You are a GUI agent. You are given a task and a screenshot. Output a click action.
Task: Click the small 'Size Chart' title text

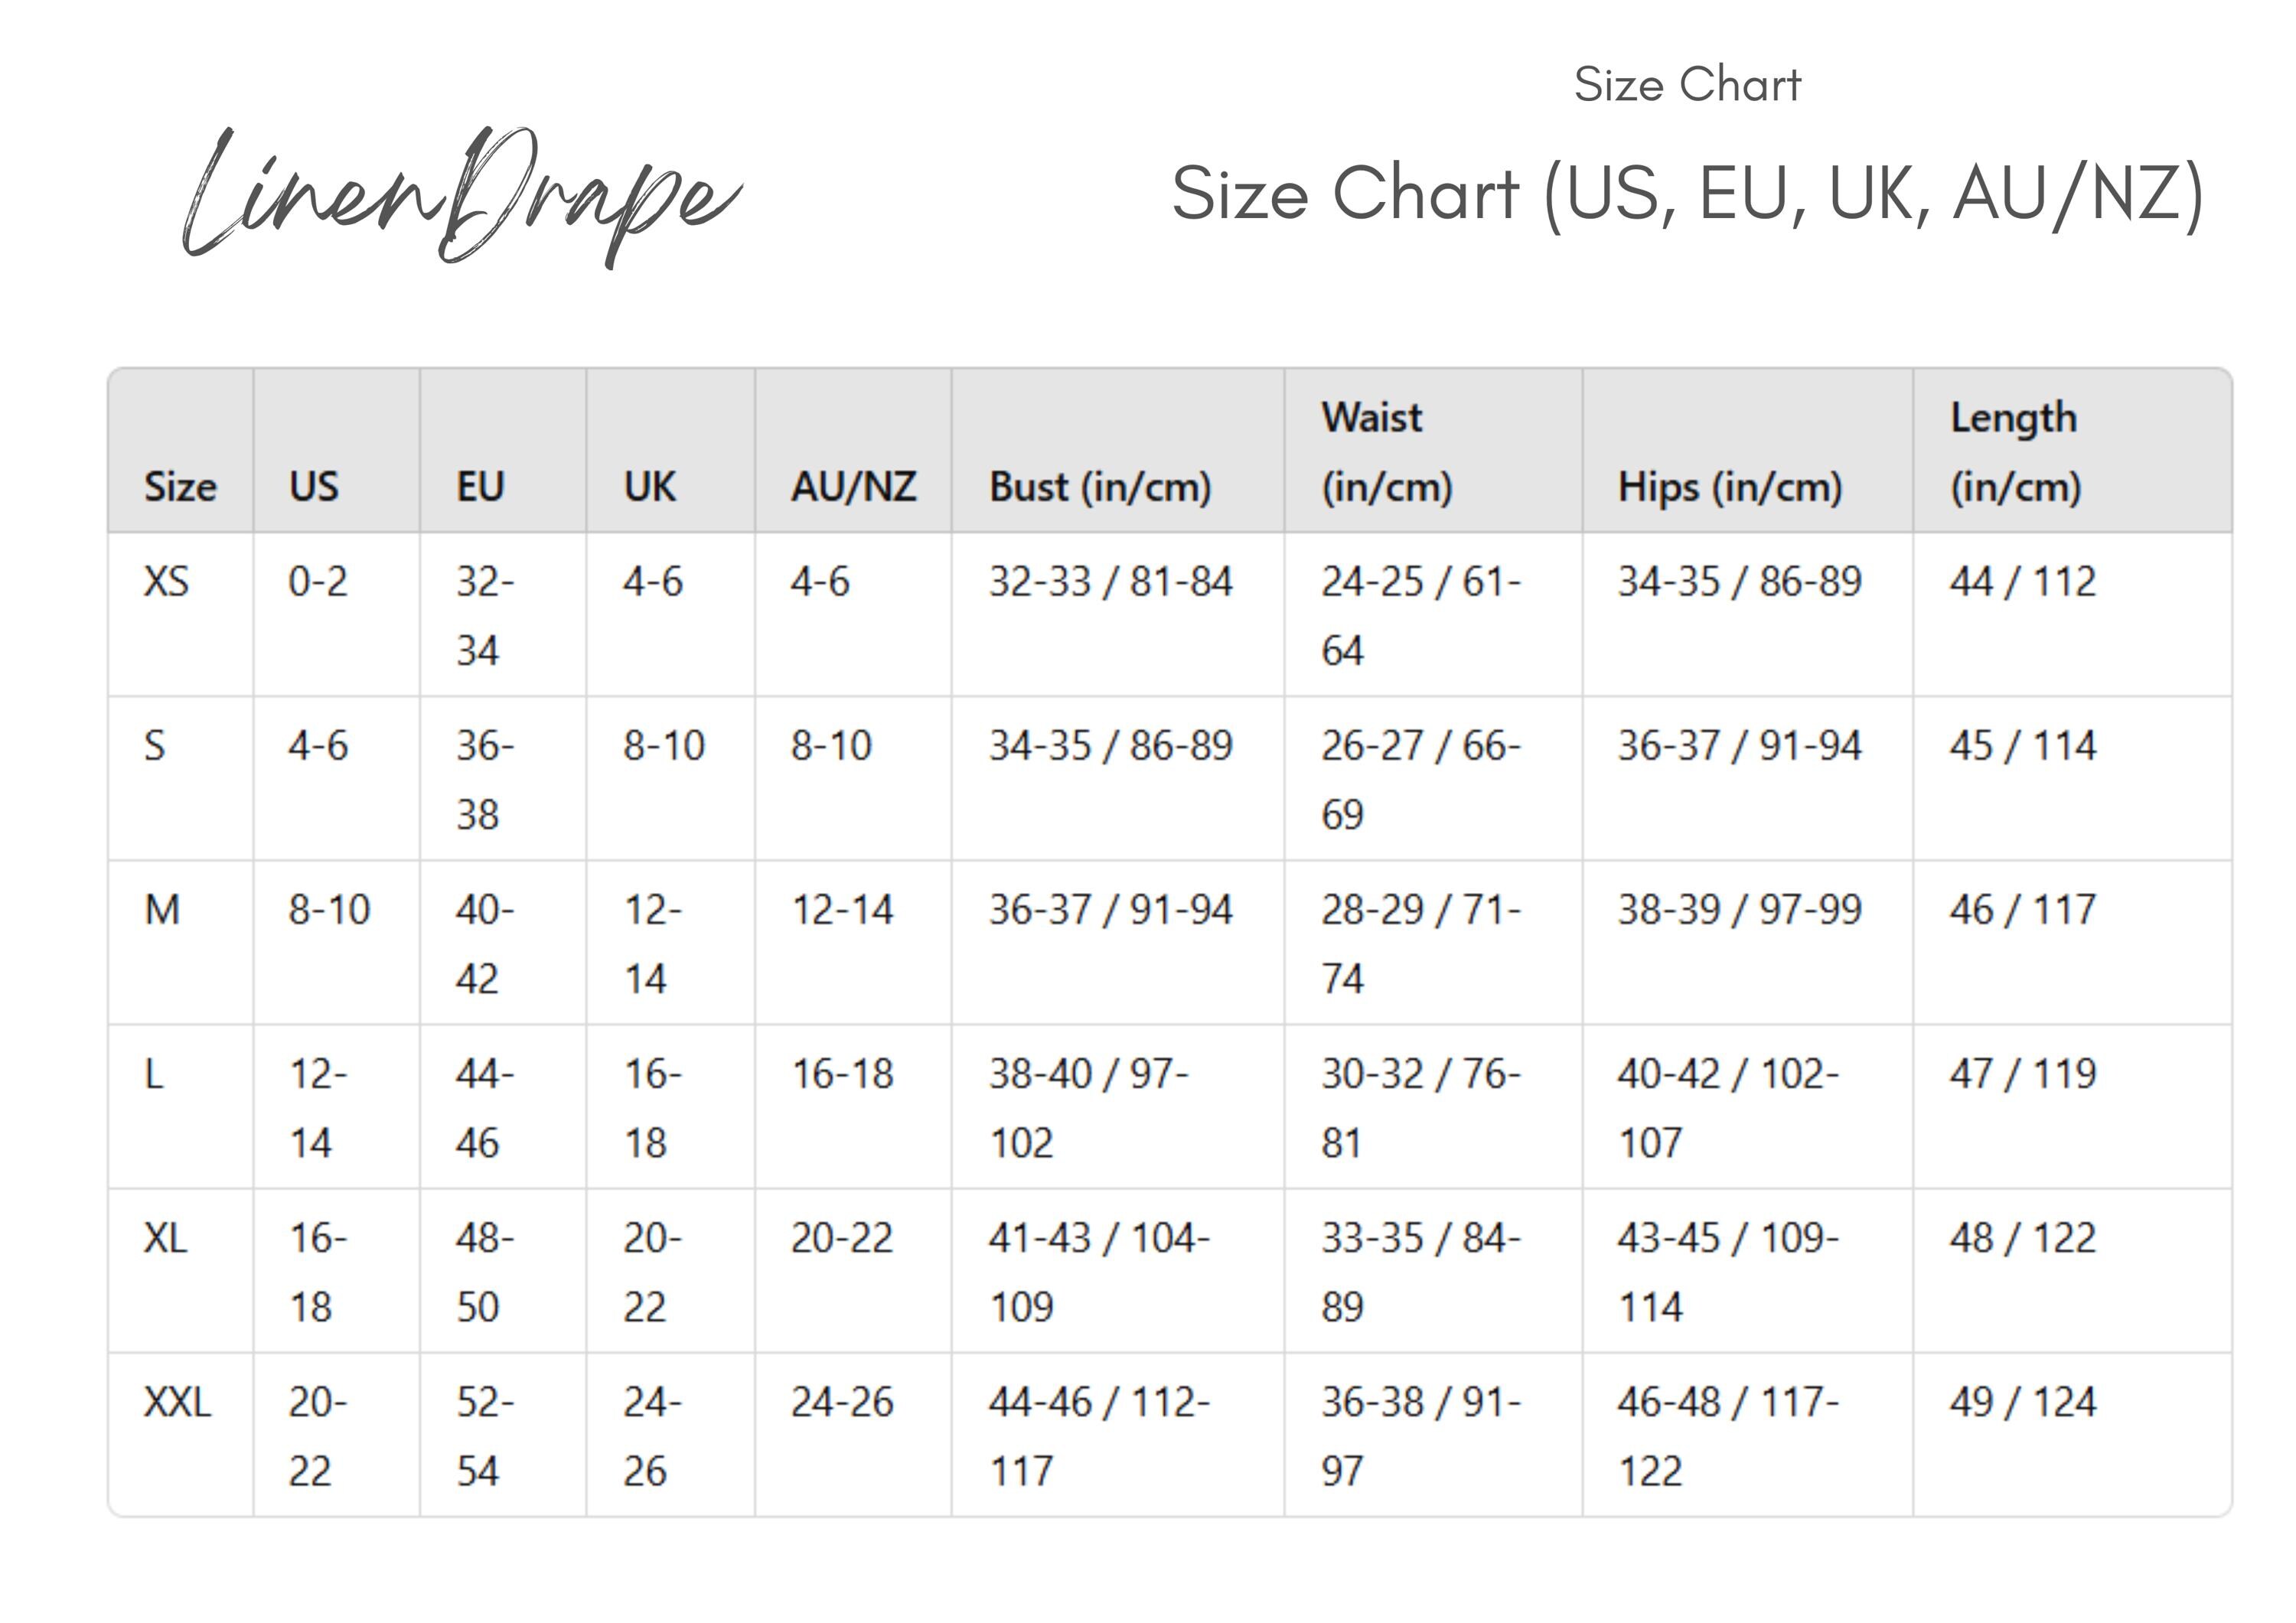[x=1687, y=84]
